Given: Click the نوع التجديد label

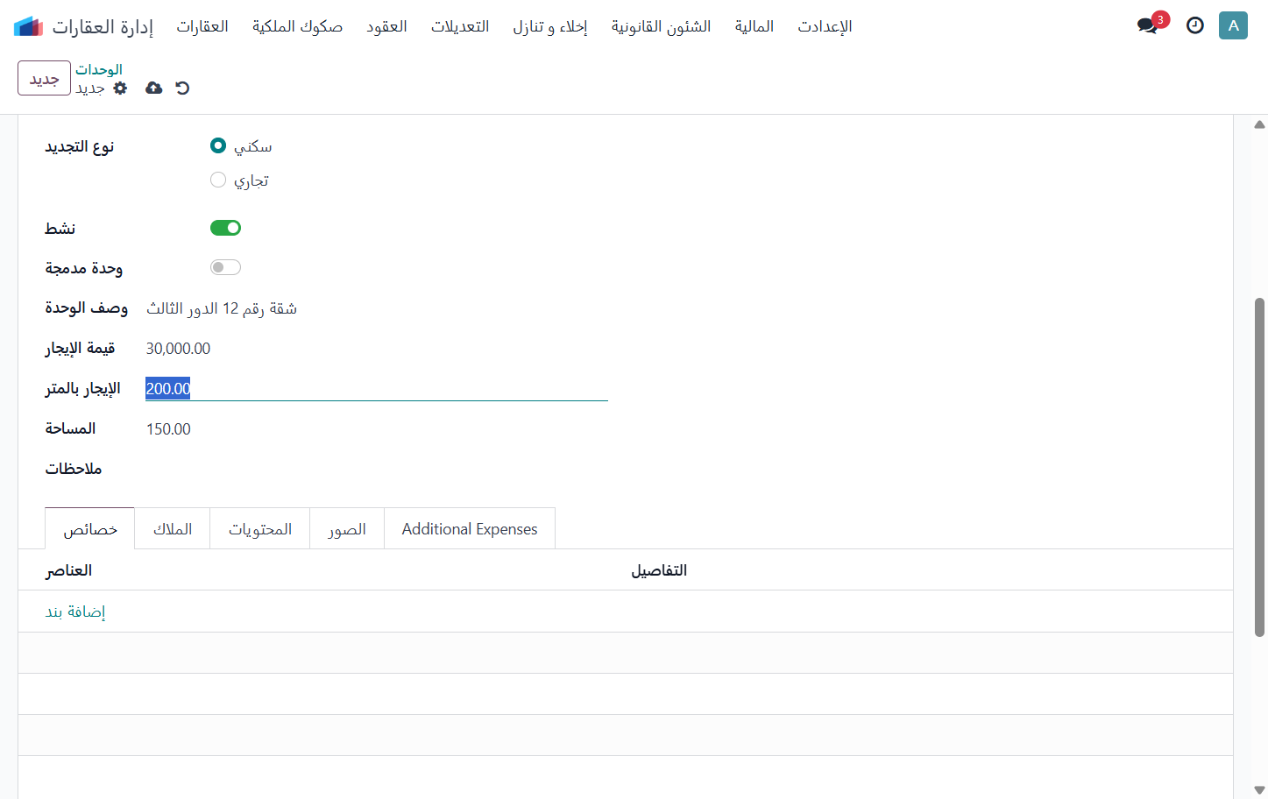Looking at the screenshot, I should pyautogui.click(x=80, y=146).
